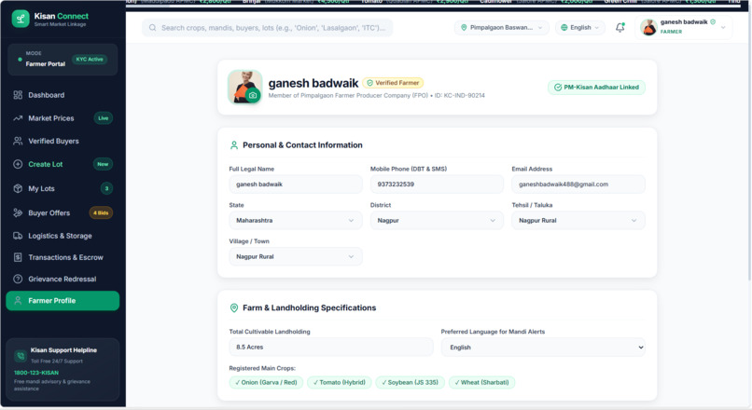Click the camera icon on profile photo
752x410 pixels.
click(253, 95)
